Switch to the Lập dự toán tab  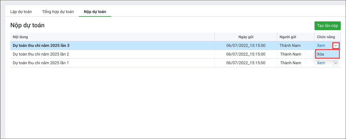click(x=21, y=12)
